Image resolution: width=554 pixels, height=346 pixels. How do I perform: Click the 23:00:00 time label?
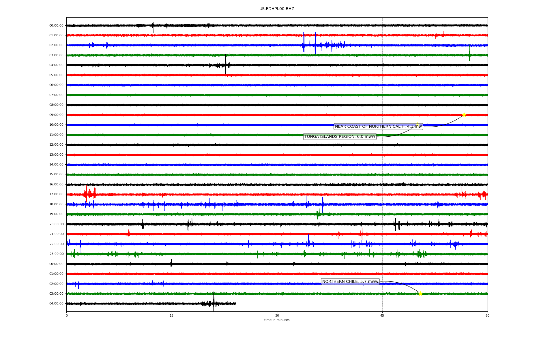coord(56,254)
